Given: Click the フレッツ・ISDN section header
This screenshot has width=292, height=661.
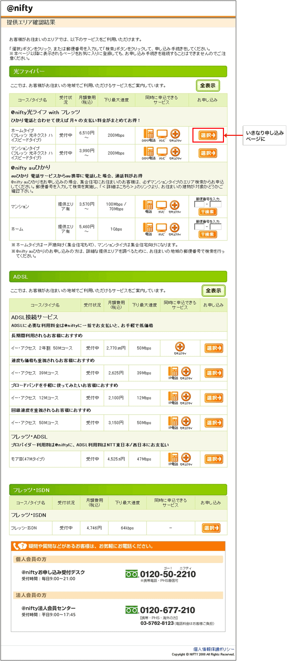Looking at the screenshot, I should point(118,490).
